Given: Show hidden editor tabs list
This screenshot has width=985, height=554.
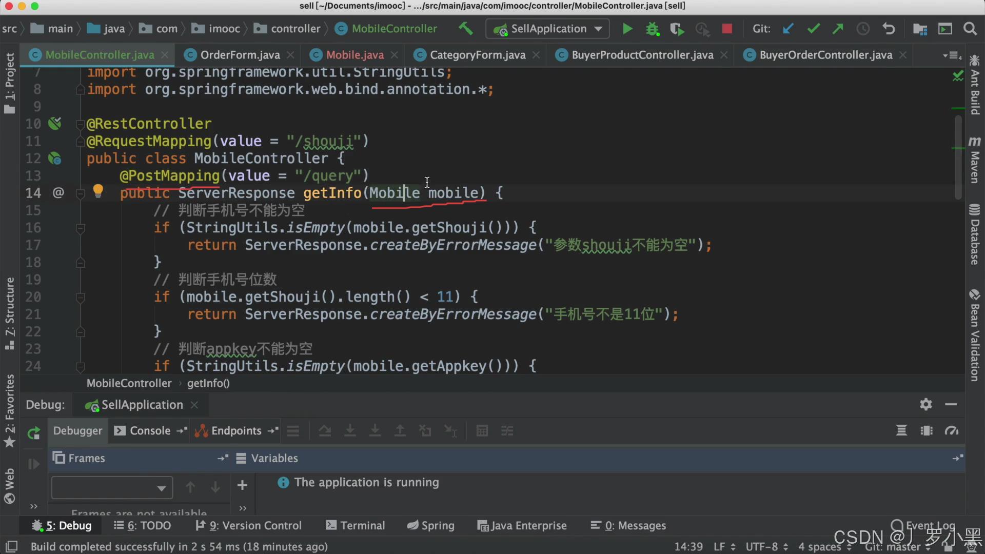Looking at the screenshot, I should coord(952,55).
